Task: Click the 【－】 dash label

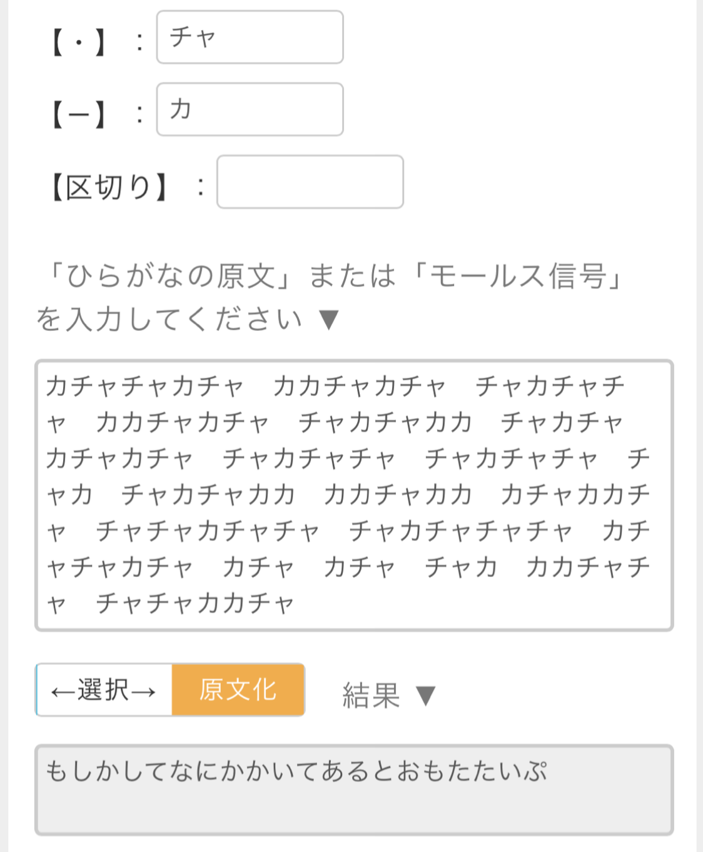Action: coord(78,115)
